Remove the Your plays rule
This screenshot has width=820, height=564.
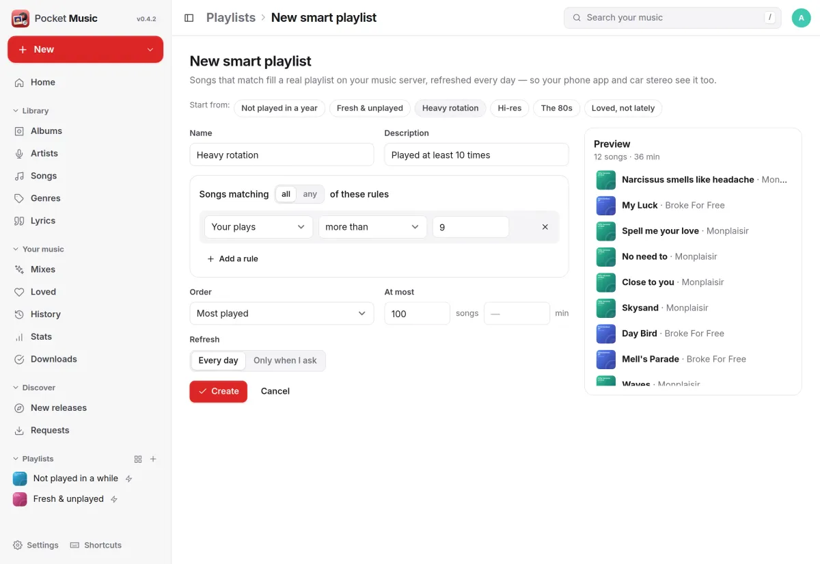(x=545, y=227)
